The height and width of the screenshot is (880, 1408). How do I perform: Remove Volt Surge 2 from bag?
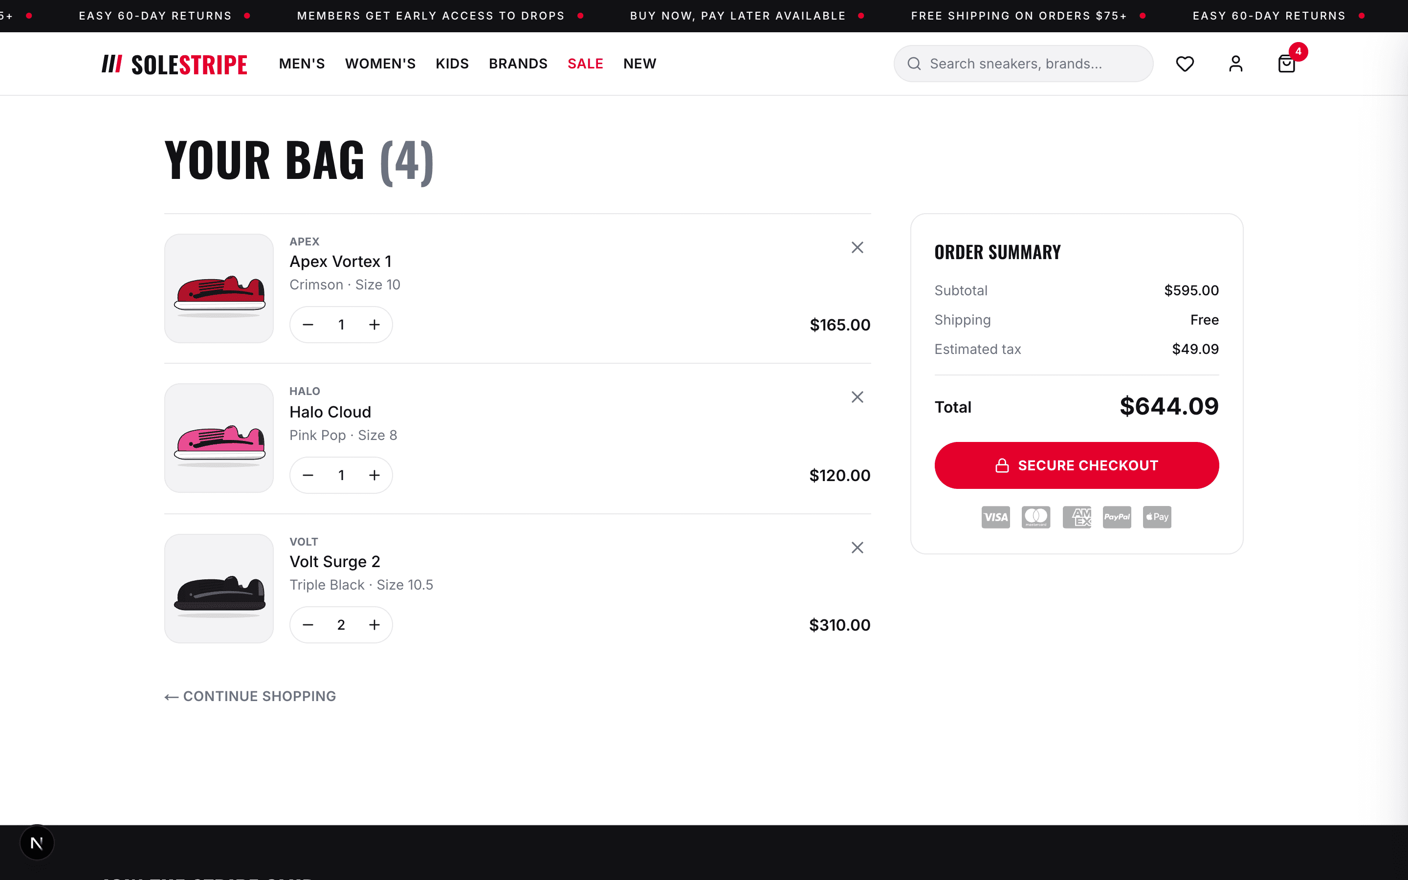coord(857,548)
